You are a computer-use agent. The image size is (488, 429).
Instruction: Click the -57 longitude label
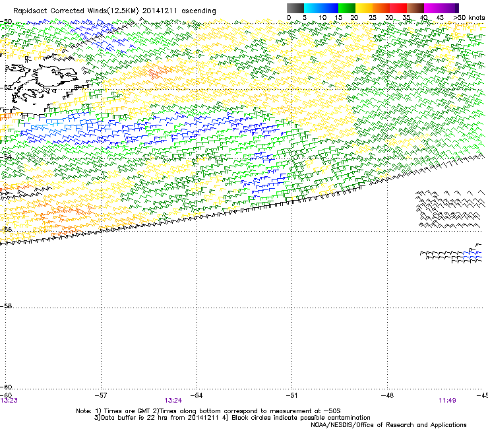tap(101, 395)
